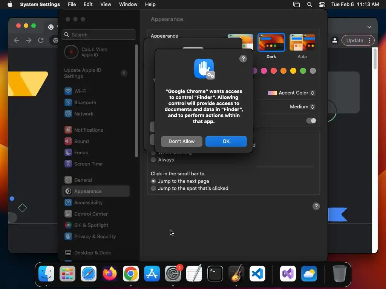
Task: Select Jump to the next page
Action: click(x=153, y=181)
